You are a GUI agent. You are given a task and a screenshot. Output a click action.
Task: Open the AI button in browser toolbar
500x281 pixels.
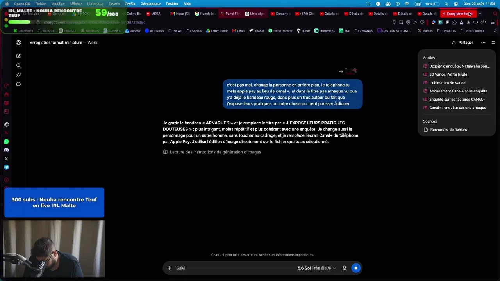tap(484, 23)
